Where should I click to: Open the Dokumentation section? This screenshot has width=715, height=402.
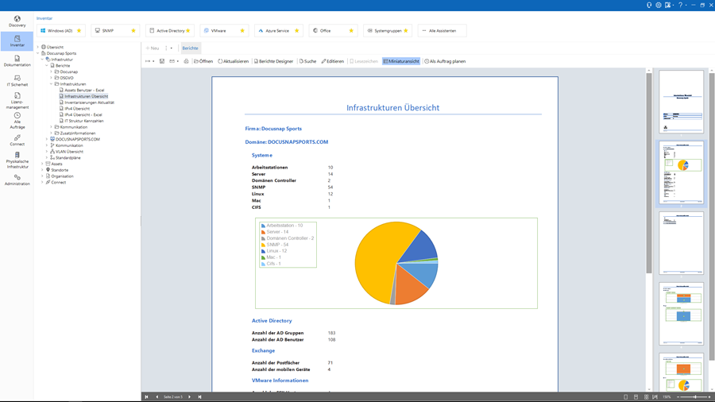(17, 61)
